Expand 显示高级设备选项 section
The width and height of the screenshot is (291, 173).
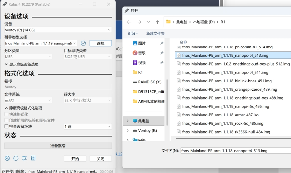22,64
